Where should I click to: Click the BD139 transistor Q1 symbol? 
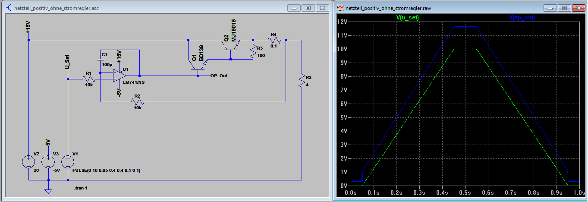[198, 65]
